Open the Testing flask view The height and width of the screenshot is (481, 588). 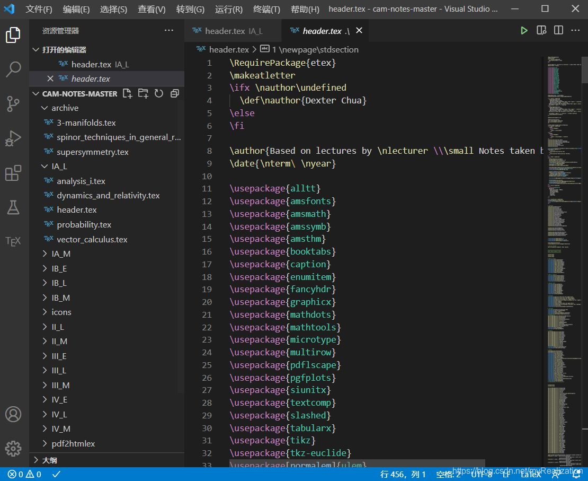point(13,207)
